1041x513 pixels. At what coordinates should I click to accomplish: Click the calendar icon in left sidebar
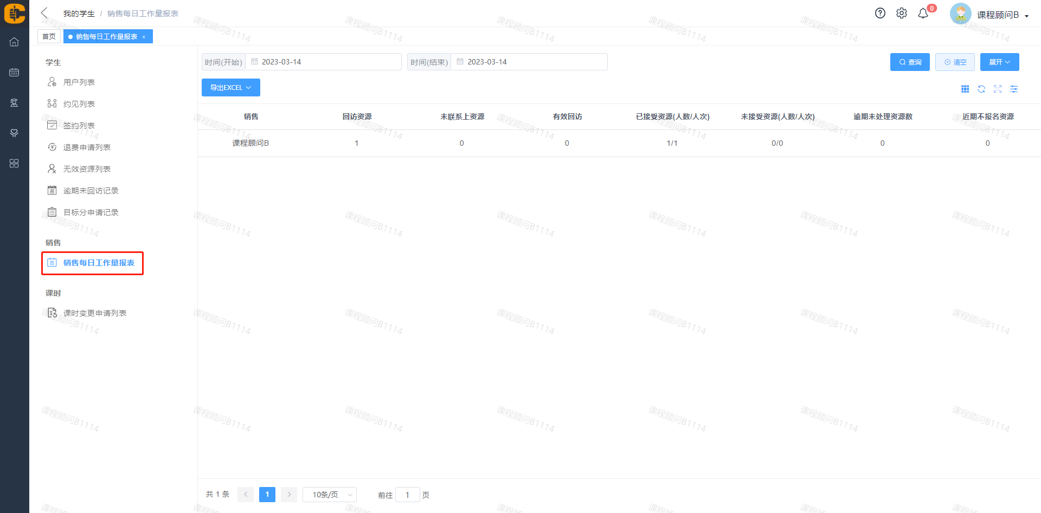[x=14, y=72]
